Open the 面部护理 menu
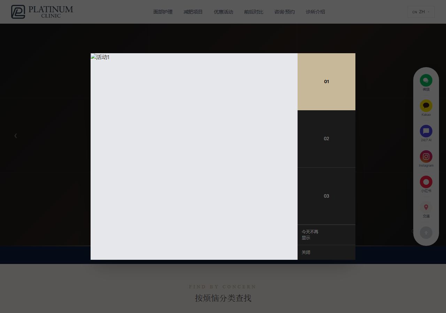Viewport: 446px width, 313px height. coord(163,12)
